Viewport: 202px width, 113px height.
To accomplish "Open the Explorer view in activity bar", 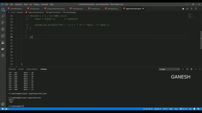I will pos(3,10).
